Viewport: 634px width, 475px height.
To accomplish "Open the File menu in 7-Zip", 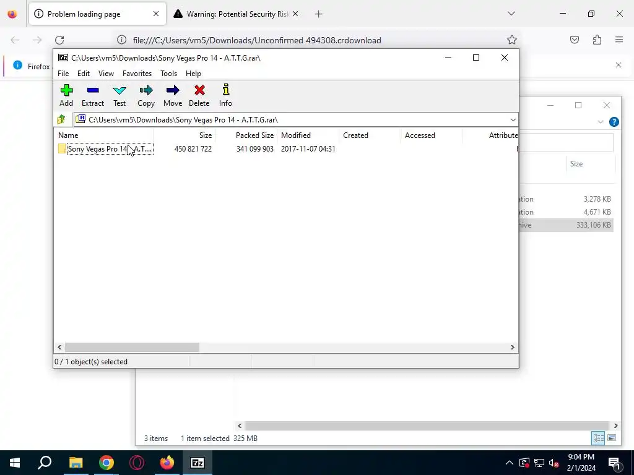I will click(x=63, y=74).
